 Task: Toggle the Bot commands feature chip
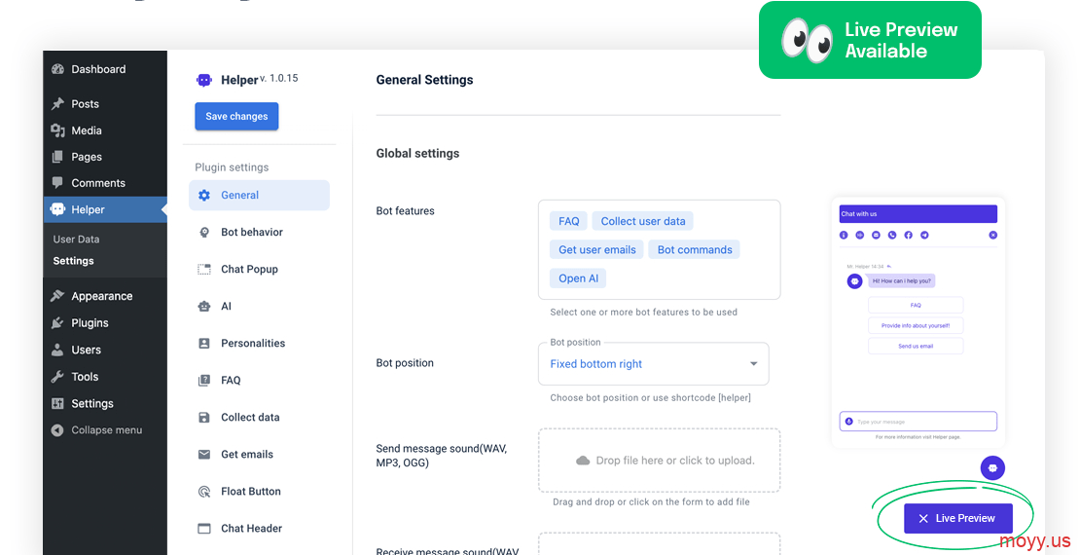click(695, 249)
